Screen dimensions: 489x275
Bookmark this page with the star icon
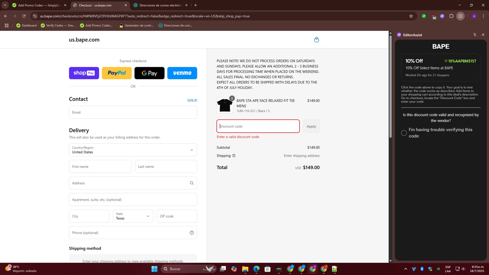pos(411,16)
